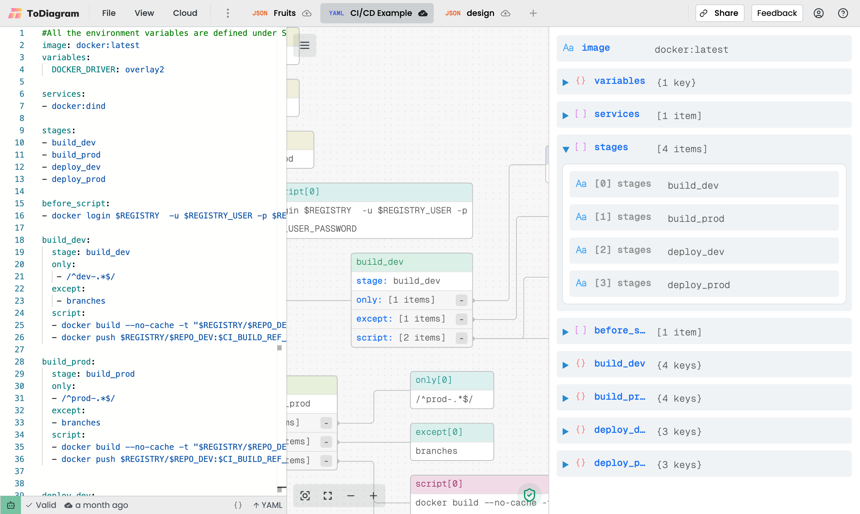860x514 pixels.
Task: Collapse the stages array in tree panel
Action: tap(565, 149)
